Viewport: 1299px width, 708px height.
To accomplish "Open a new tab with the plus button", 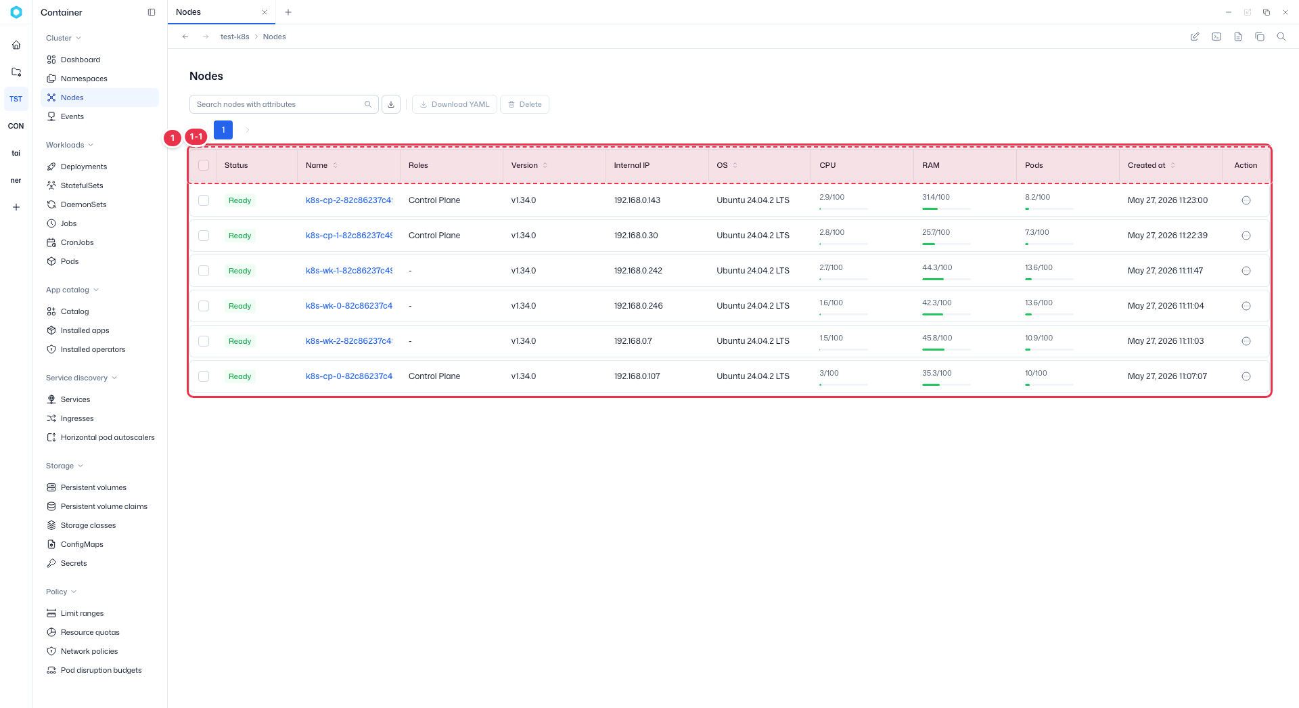I will point(288,12).
